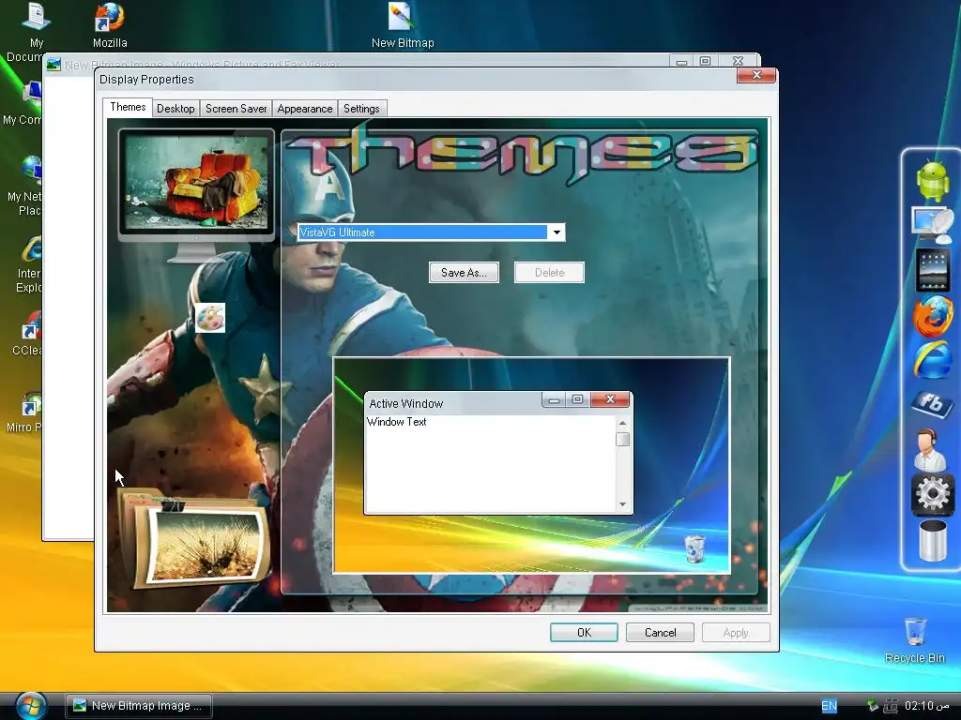
Task: Click the Windows Start orb
Action: [x=31, y=705]
